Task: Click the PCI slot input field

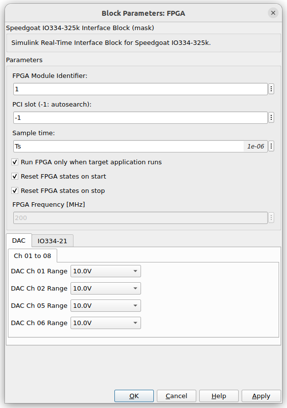Action: click(141, 117)
